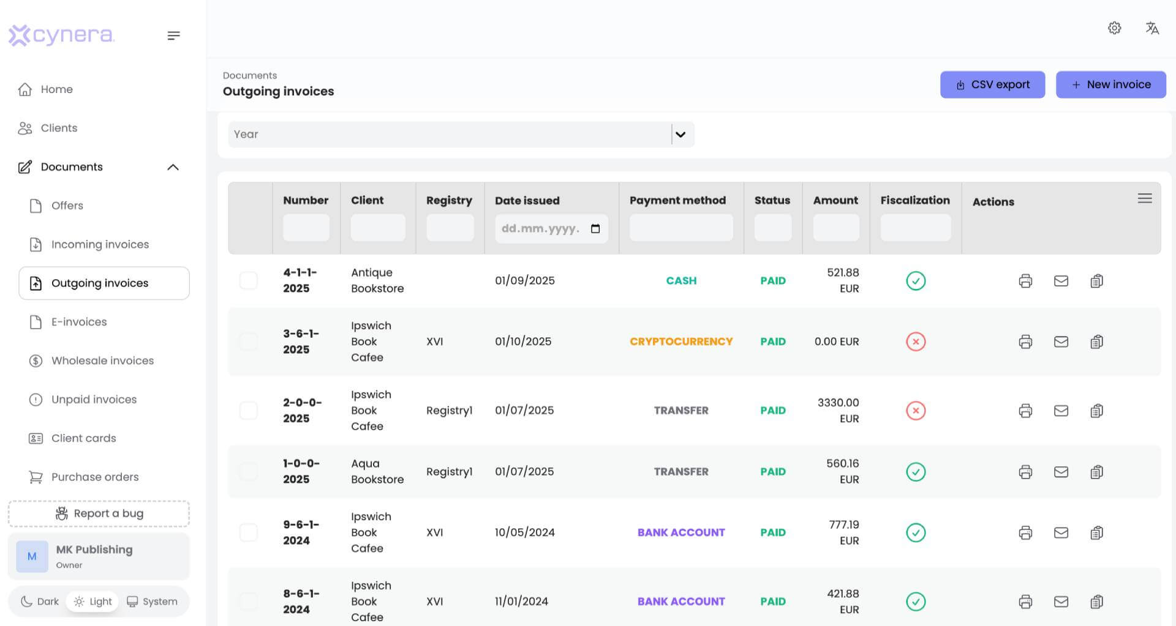Viewport: 1176px width, 626px height.
Task: Go to Home page
Action: (45, 89)
